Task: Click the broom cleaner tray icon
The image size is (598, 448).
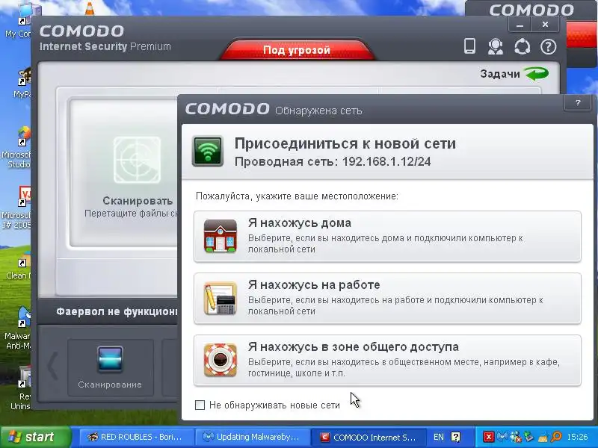Action: click(x=543, y=437)
